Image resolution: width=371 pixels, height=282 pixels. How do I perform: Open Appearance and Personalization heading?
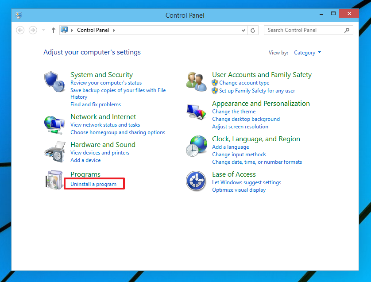261,104
